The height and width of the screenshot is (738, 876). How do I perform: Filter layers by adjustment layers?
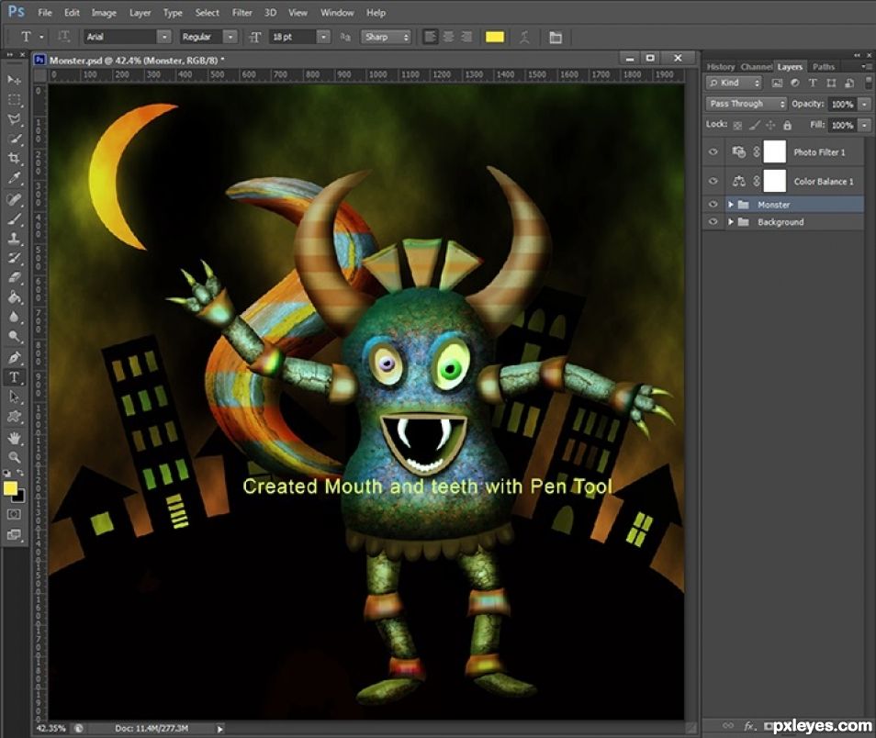pyautogui.click(x=794, y=83)
